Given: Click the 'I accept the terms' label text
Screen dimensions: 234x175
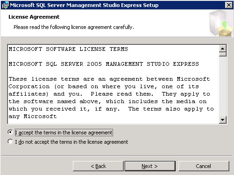Looking at the screenshot, I should coord(64,133).
